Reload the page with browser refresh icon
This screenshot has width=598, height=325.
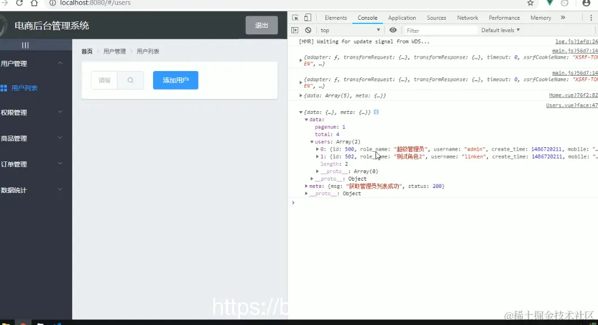pos(19,3)
